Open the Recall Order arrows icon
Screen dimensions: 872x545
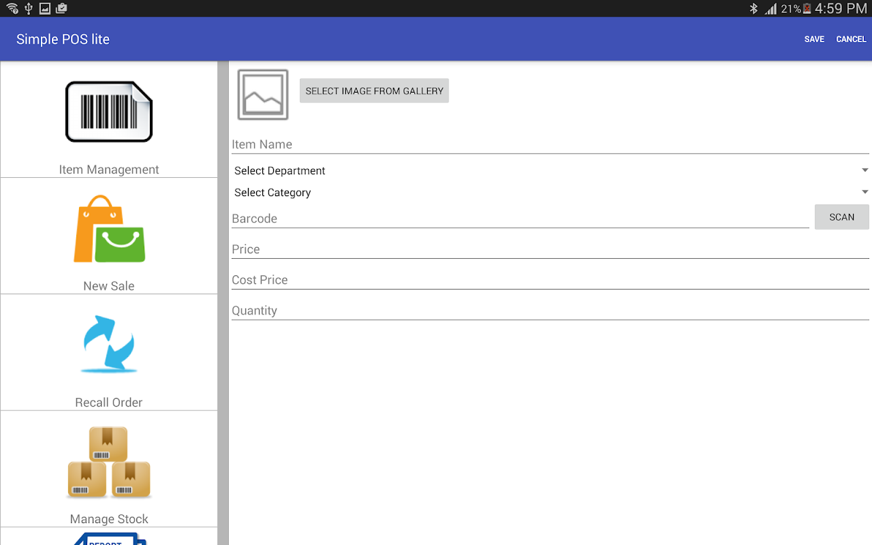click(x=109, y=344)
